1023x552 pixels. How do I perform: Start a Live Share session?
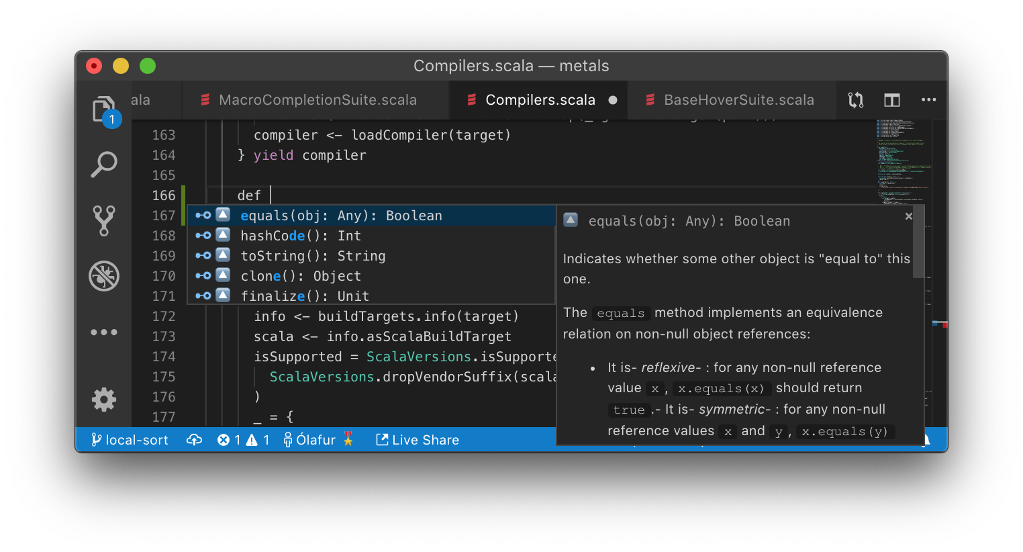point(417,440)
